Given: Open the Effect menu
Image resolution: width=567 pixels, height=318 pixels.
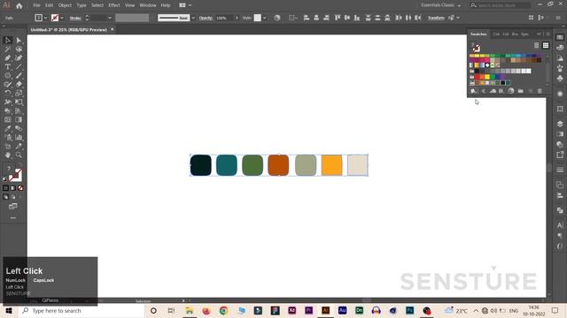Looking at the screenshot, I should coord(114,5).
